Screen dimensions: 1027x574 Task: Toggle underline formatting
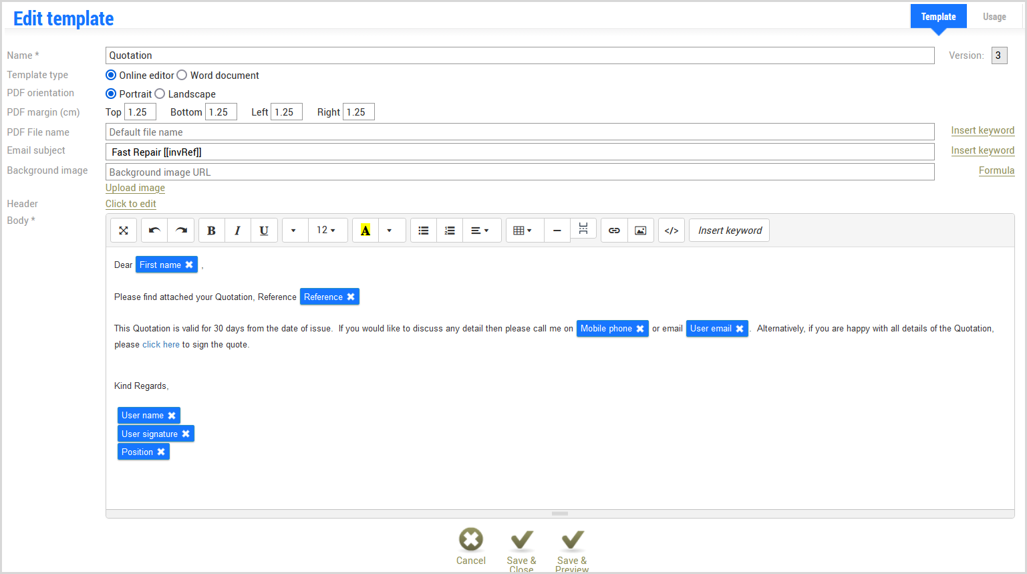click(x=264, y=231)
